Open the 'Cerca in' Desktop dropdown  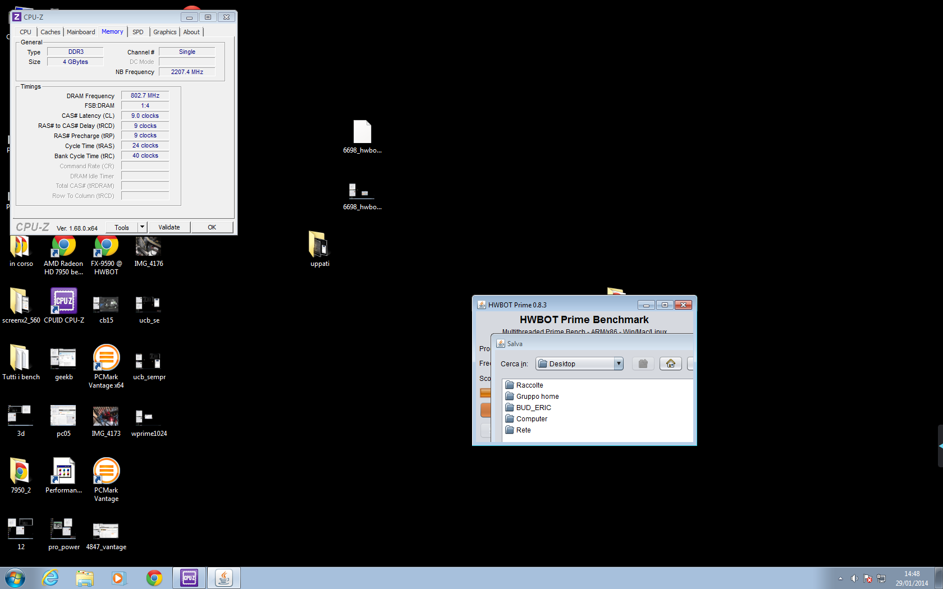click(x=579, y=363)
